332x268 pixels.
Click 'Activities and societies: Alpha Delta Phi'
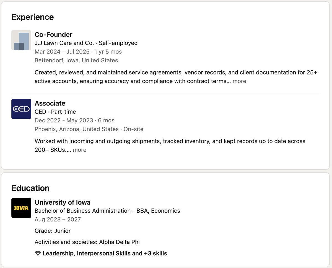click(87, 242)
